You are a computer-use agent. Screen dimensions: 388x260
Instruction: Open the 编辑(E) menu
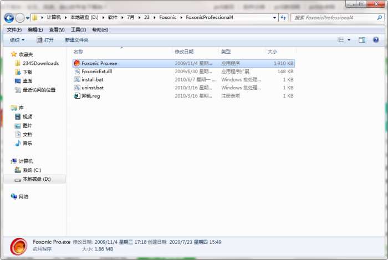35,30
